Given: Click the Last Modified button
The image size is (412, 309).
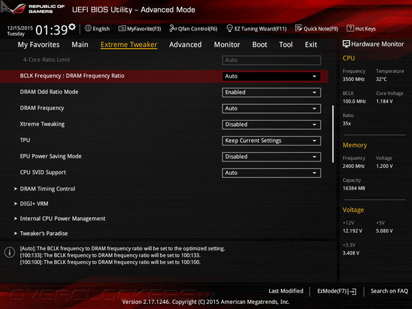Looking at the screenshot, I should 286,291.
